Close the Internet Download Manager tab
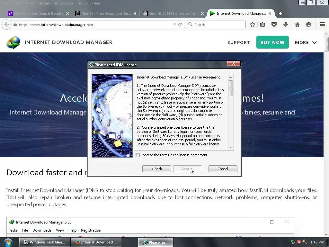The width and height of the screenshot is (329, 247). [x=270, y=14]
